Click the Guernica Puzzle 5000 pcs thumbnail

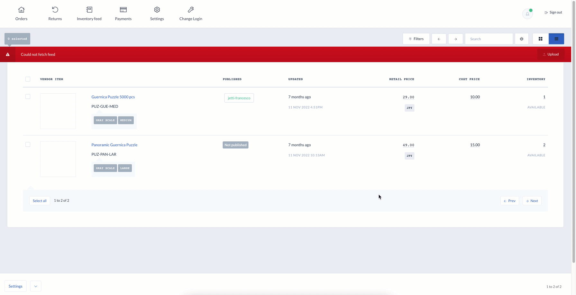point(58,111)
